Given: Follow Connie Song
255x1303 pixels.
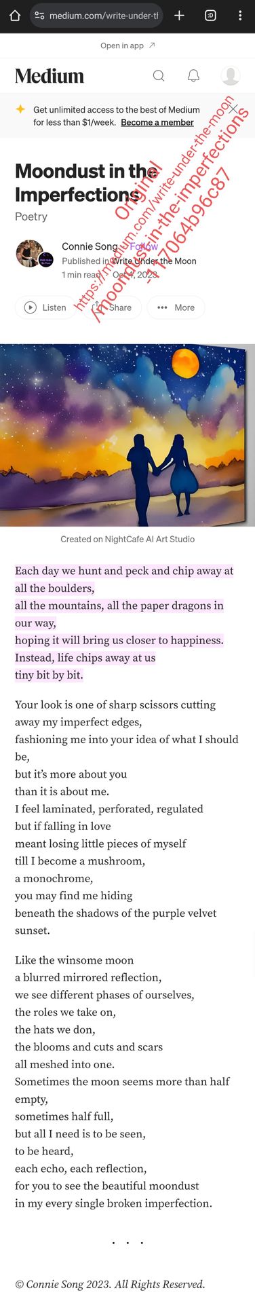Looking at the screenshot, I should pyautogui.click(x=144, y=246).
